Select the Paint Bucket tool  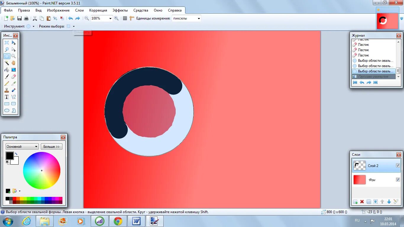[x=7, y=70]
